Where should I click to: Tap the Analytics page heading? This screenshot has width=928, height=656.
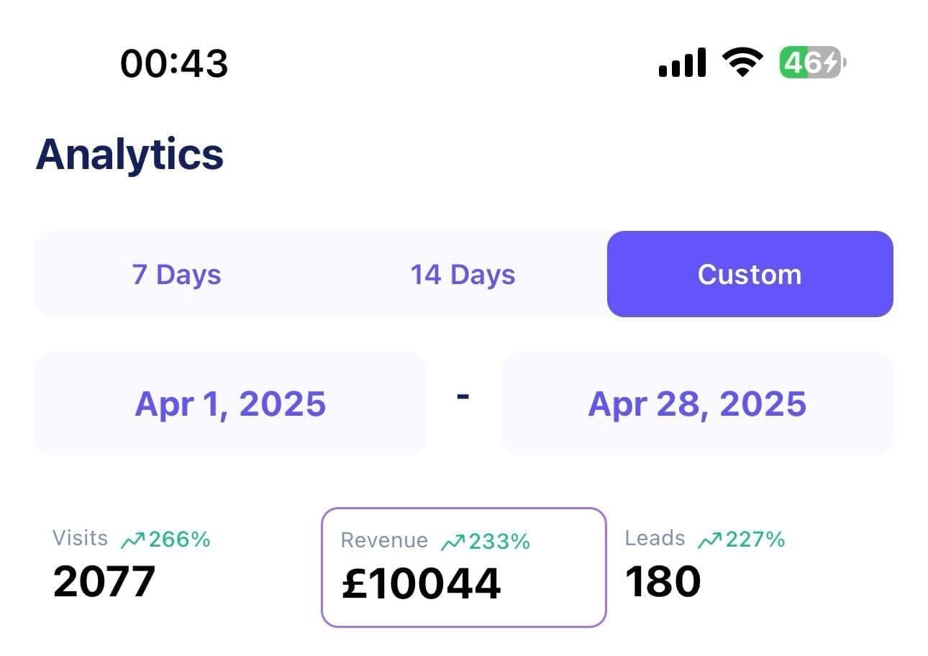129,155
